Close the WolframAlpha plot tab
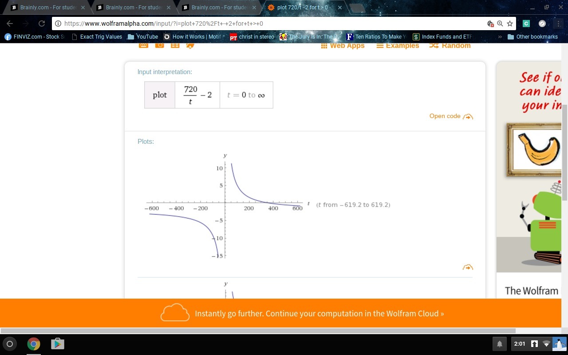This screenshot has height=355, width=568. [339, 8]
